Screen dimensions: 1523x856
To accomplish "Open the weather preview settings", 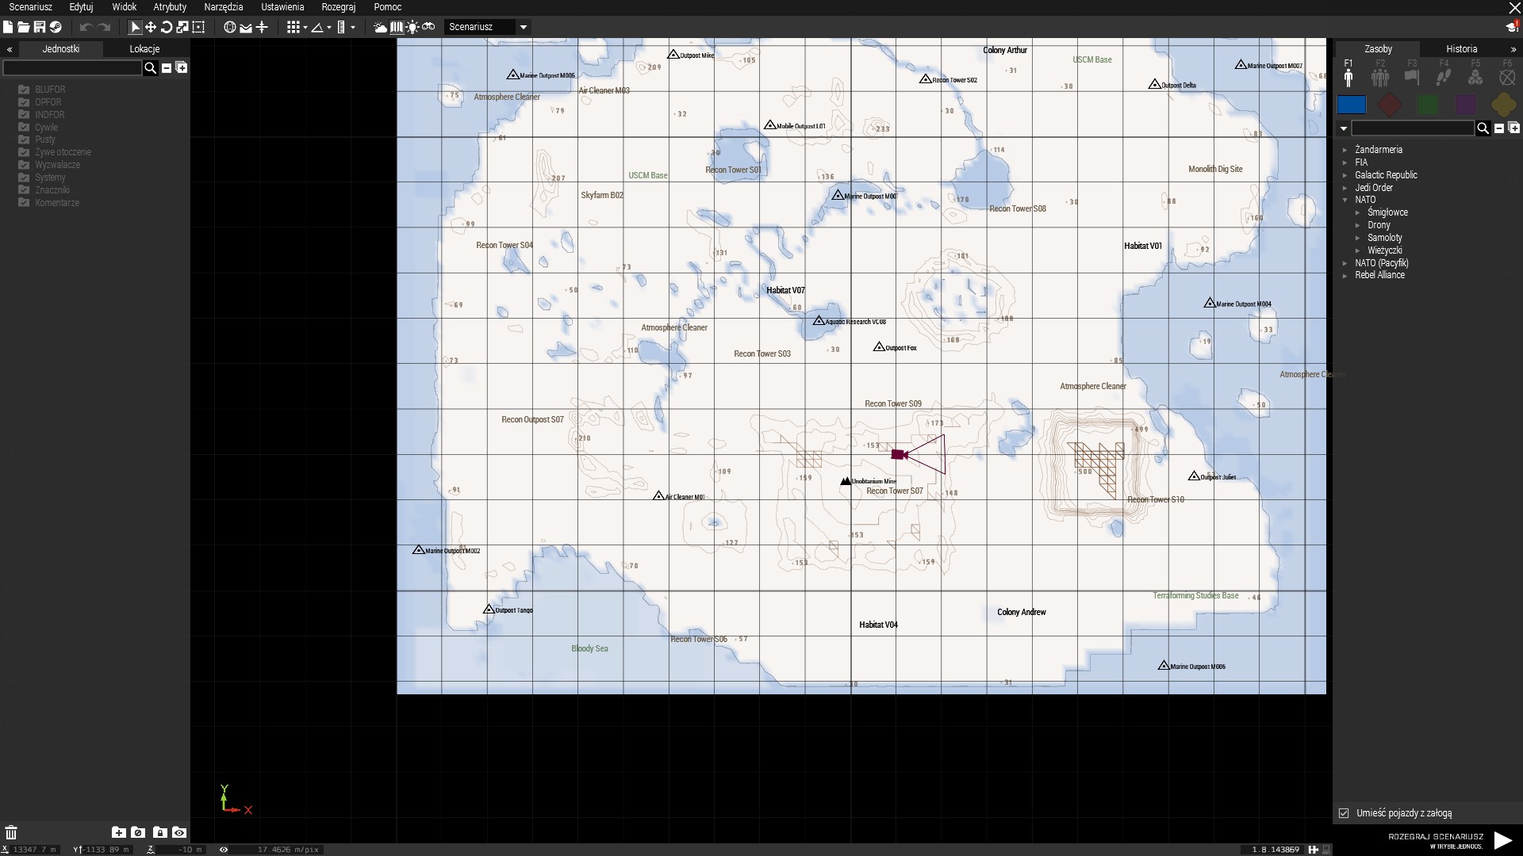I will coord(381,27).
